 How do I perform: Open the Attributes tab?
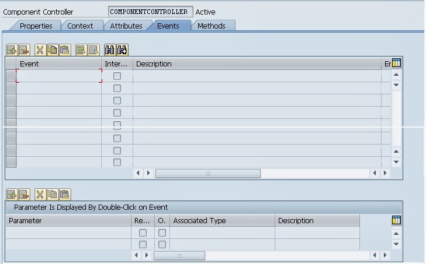(126, 26)
